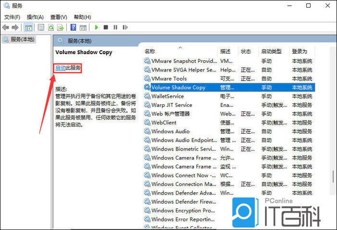Image resolution: width=337 pixels, height=230 pixels.
Task: Select VMware SVGA Helper Service row
Action: (x=229, y=70)
